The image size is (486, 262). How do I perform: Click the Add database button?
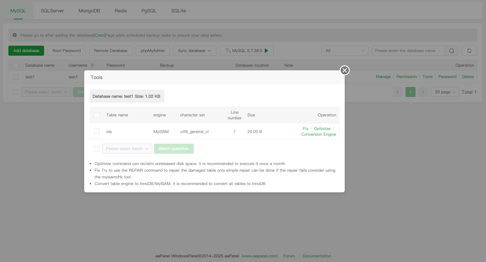click(x=26, y=51)
